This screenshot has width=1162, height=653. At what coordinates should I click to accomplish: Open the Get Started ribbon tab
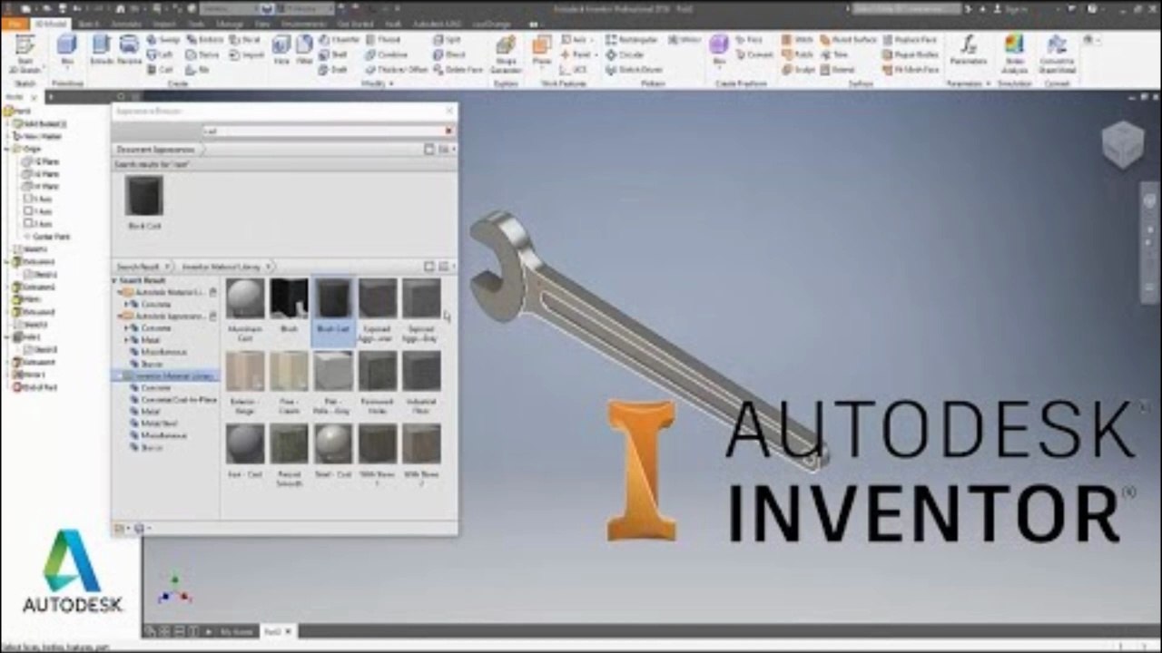pos(355,24)
